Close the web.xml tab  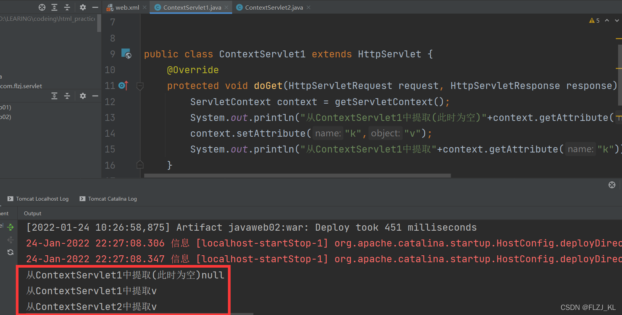tap(145, 7)
